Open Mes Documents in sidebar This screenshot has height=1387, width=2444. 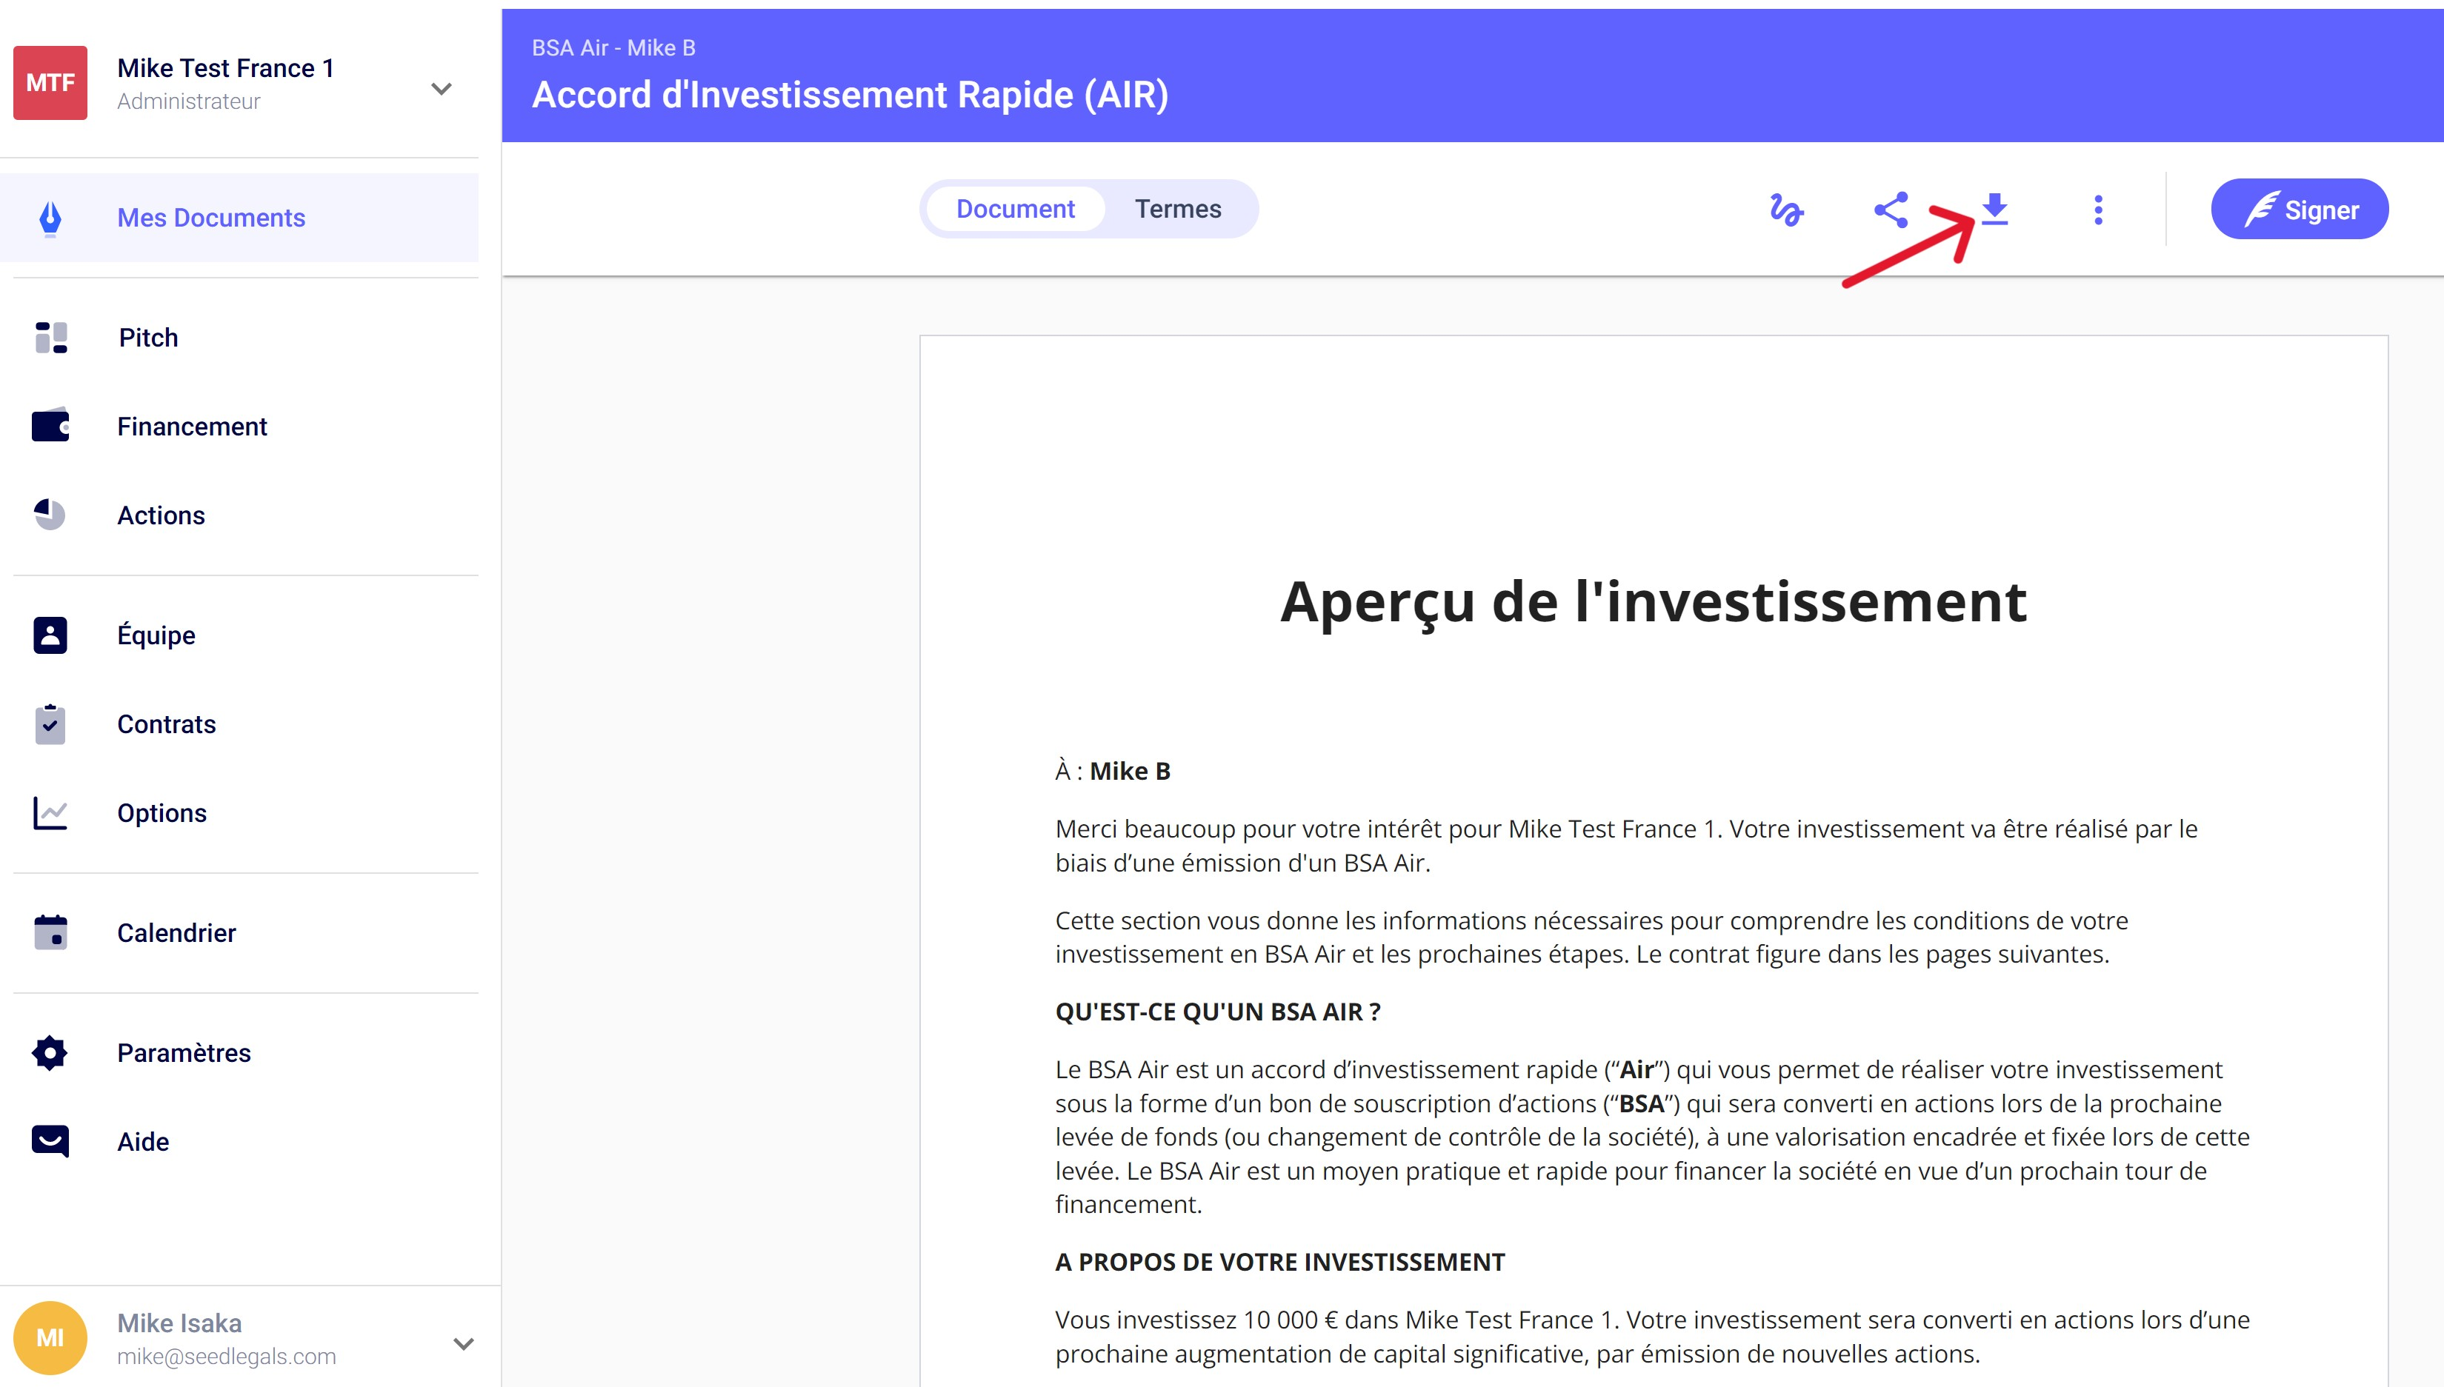click(x=210, y=218)
